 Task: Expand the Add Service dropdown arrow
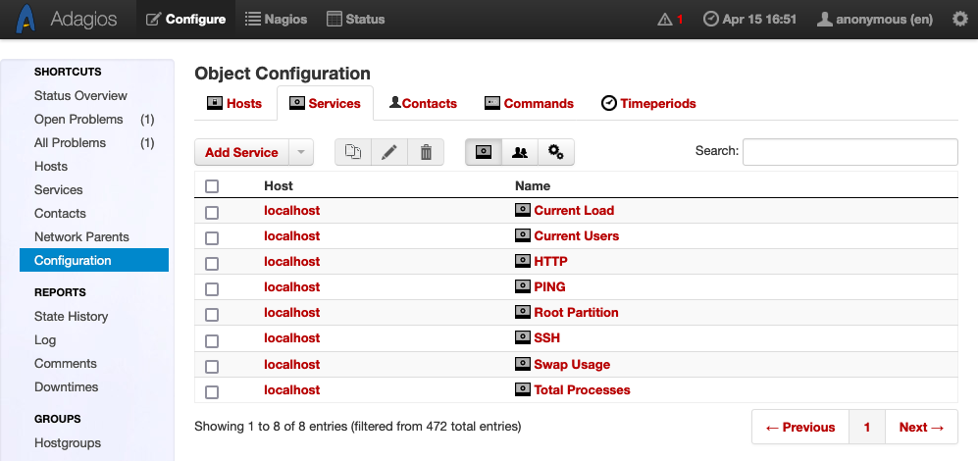[301, 152]
